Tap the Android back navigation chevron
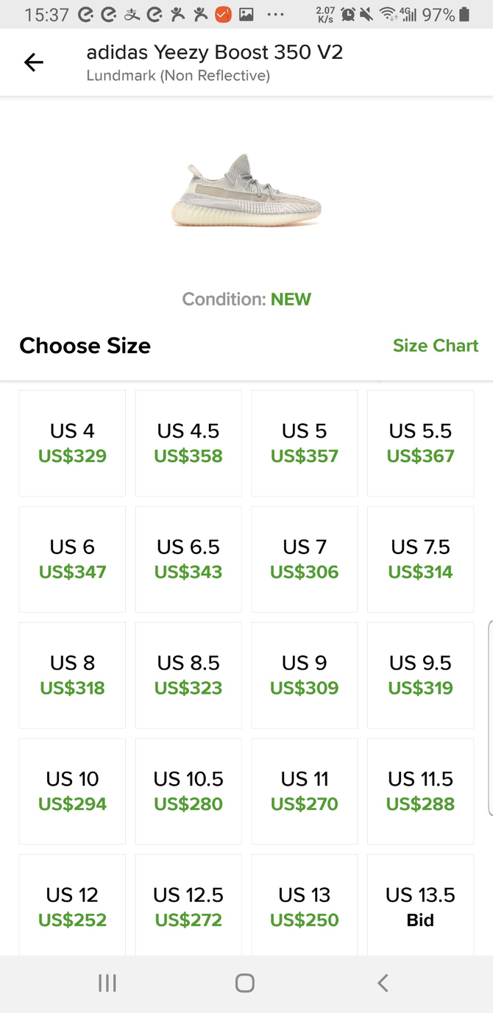Image resolution: width=493 pixels, height=1013 pixels. coord(383,983)
